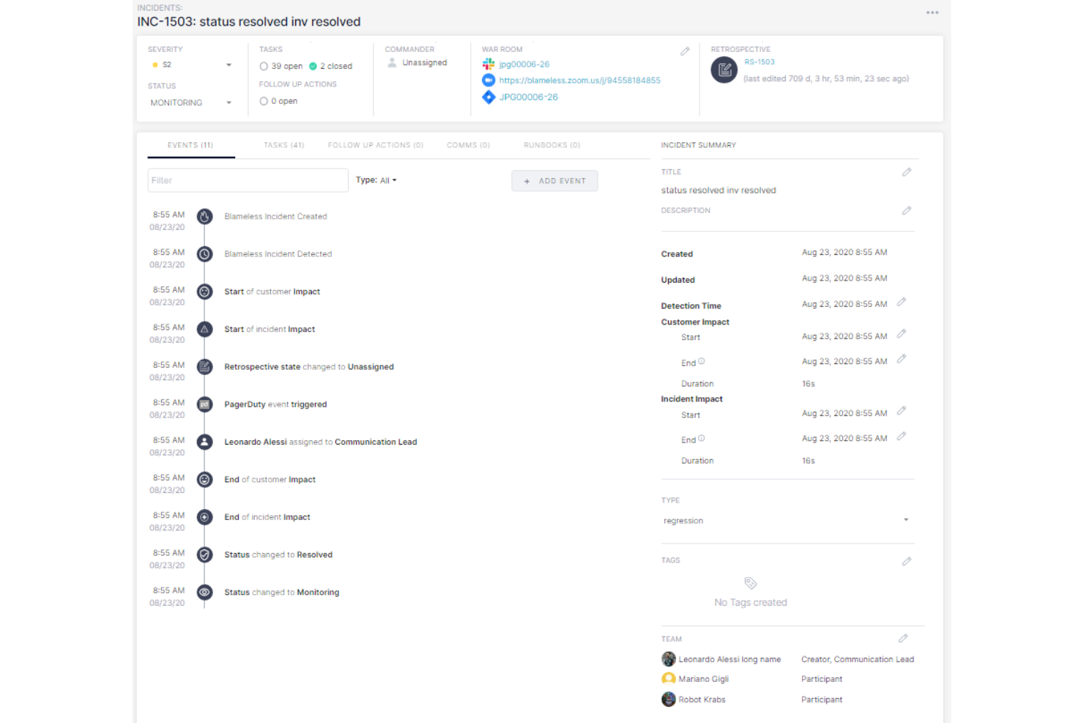Open the Retrospective notebook icon for RS-1503
This screenshot has height=723, width=1084.
click(724, 71)
